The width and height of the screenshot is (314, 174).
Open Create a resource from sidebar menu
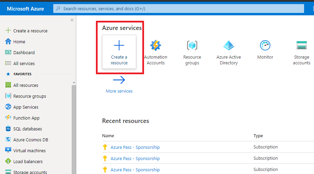coord(30,31)
